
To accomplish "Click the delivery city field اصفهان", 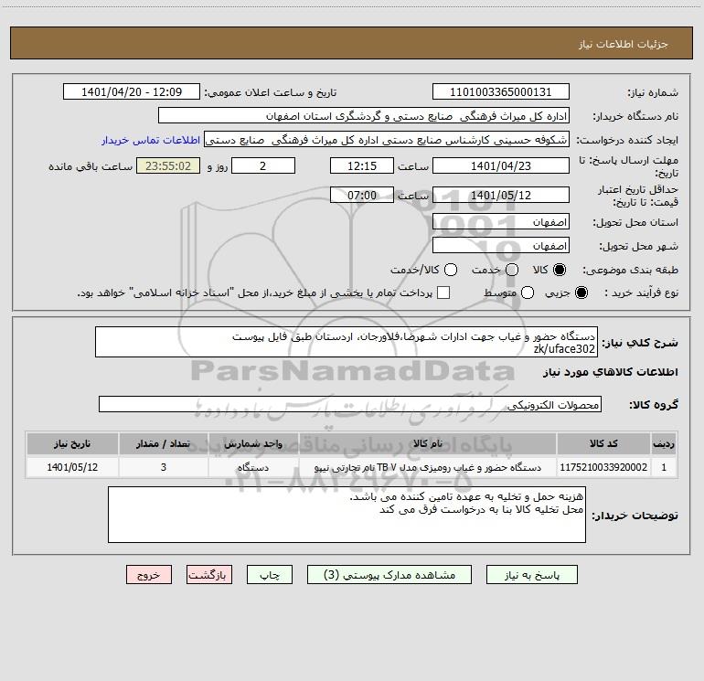I will coord(501,246).
